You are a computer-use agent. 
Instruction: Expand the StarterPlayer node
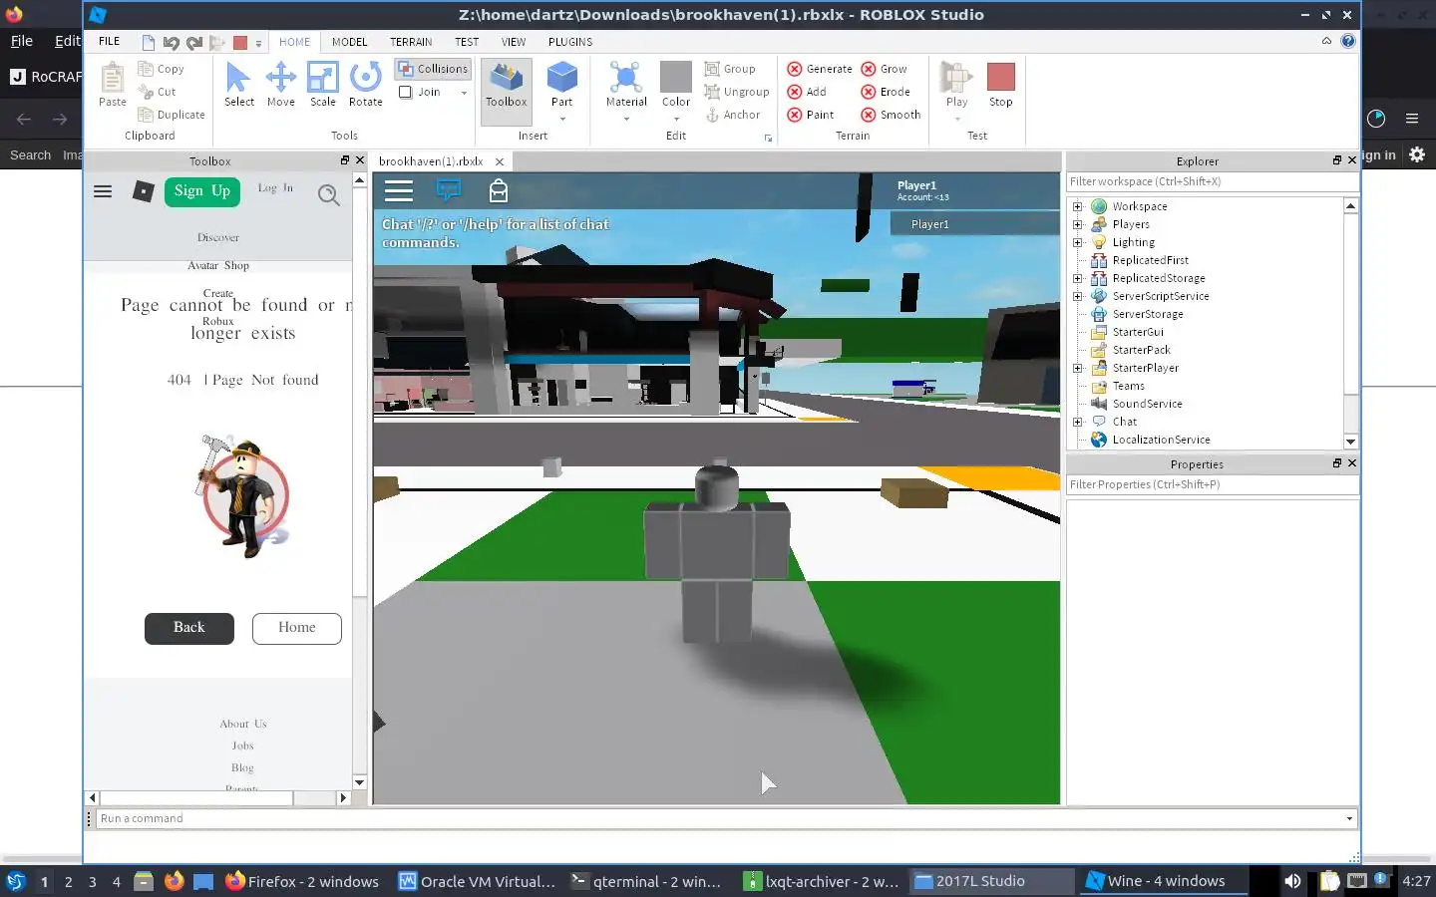pos(1077,368)
